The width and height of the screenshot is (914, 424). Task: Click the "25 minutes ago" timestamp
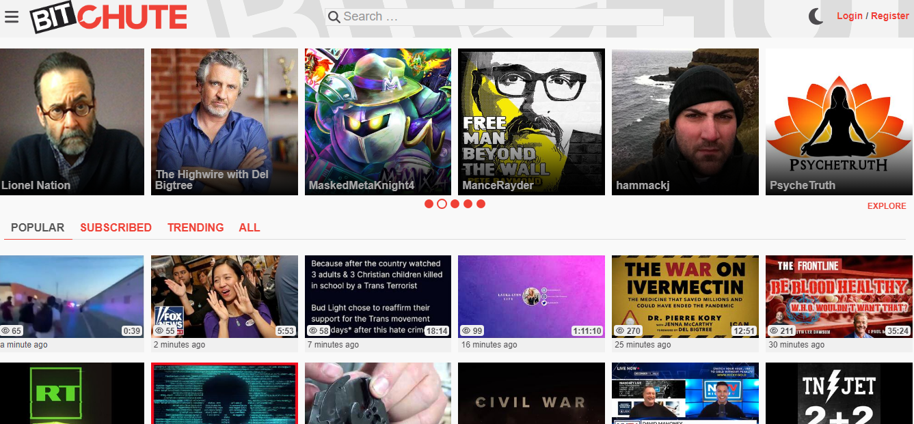[x=643, y=345]
